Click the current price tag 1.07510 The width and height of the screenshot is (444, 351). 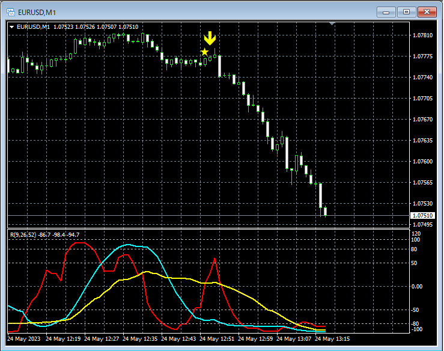(x=422, y=215)
